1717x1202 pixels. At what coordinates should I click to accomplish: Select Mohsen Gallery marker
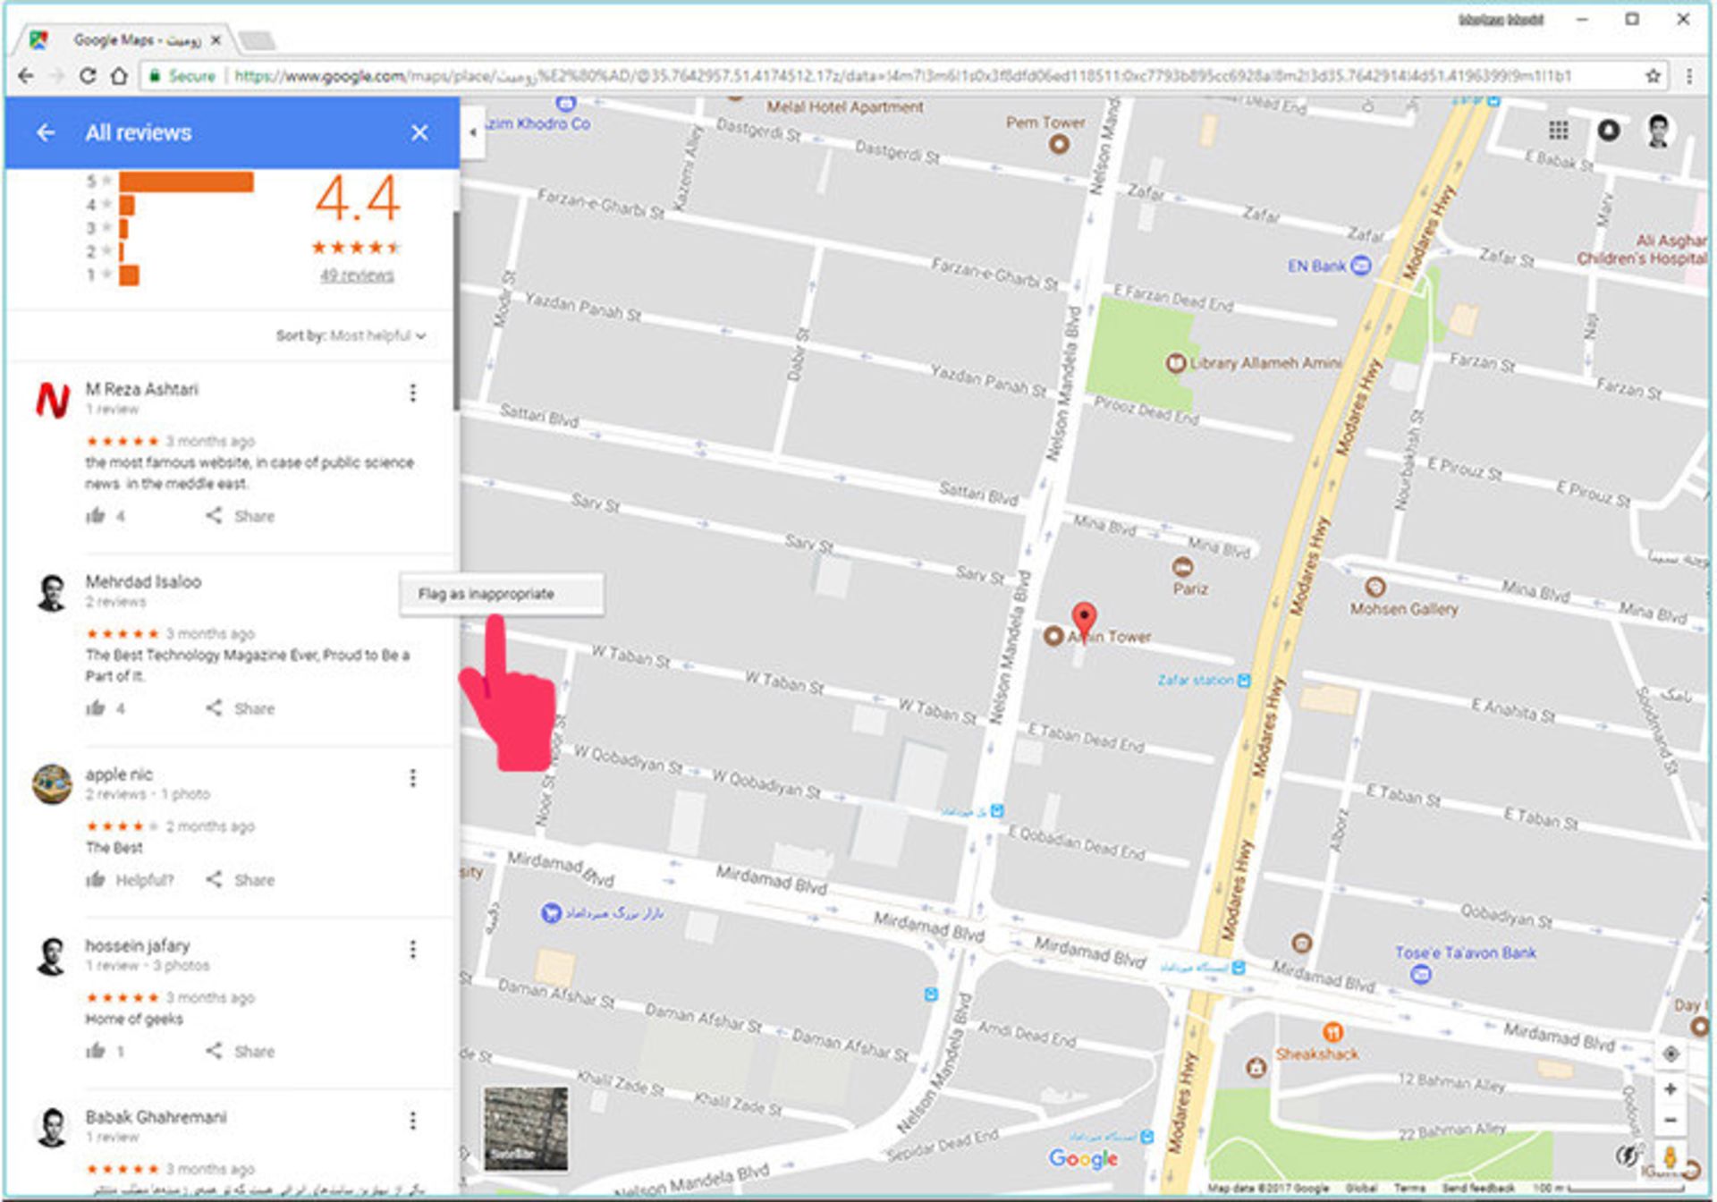coord(1375,588)
